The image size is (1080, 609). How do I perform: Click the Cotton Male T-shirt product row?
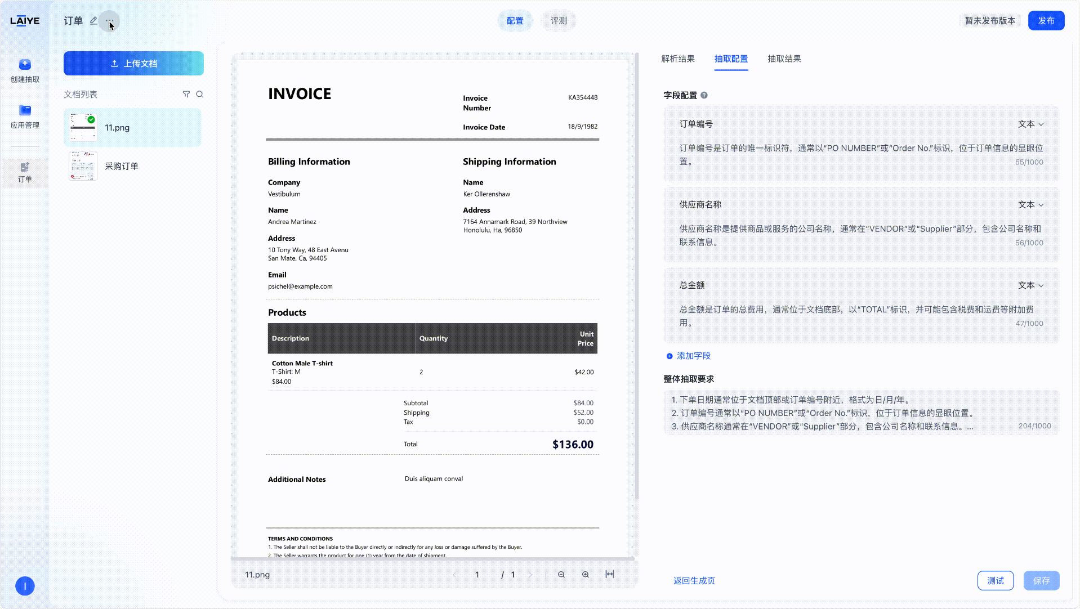432,372
